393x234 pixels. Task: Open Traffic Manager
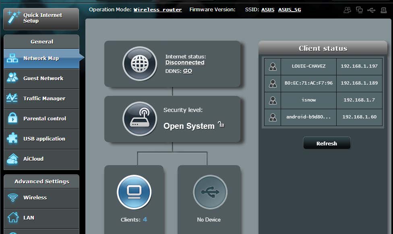[41, 99]
